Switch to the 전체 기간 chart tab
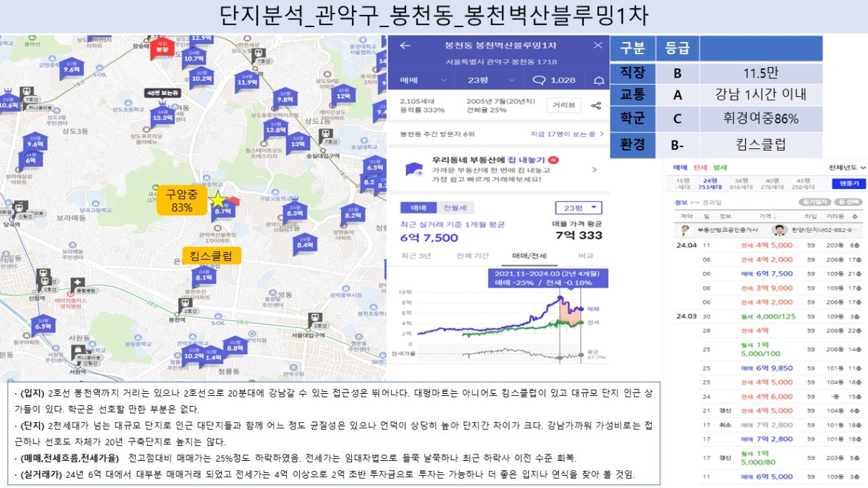This screenshot has width=868, height=488. tap(473, 255)
